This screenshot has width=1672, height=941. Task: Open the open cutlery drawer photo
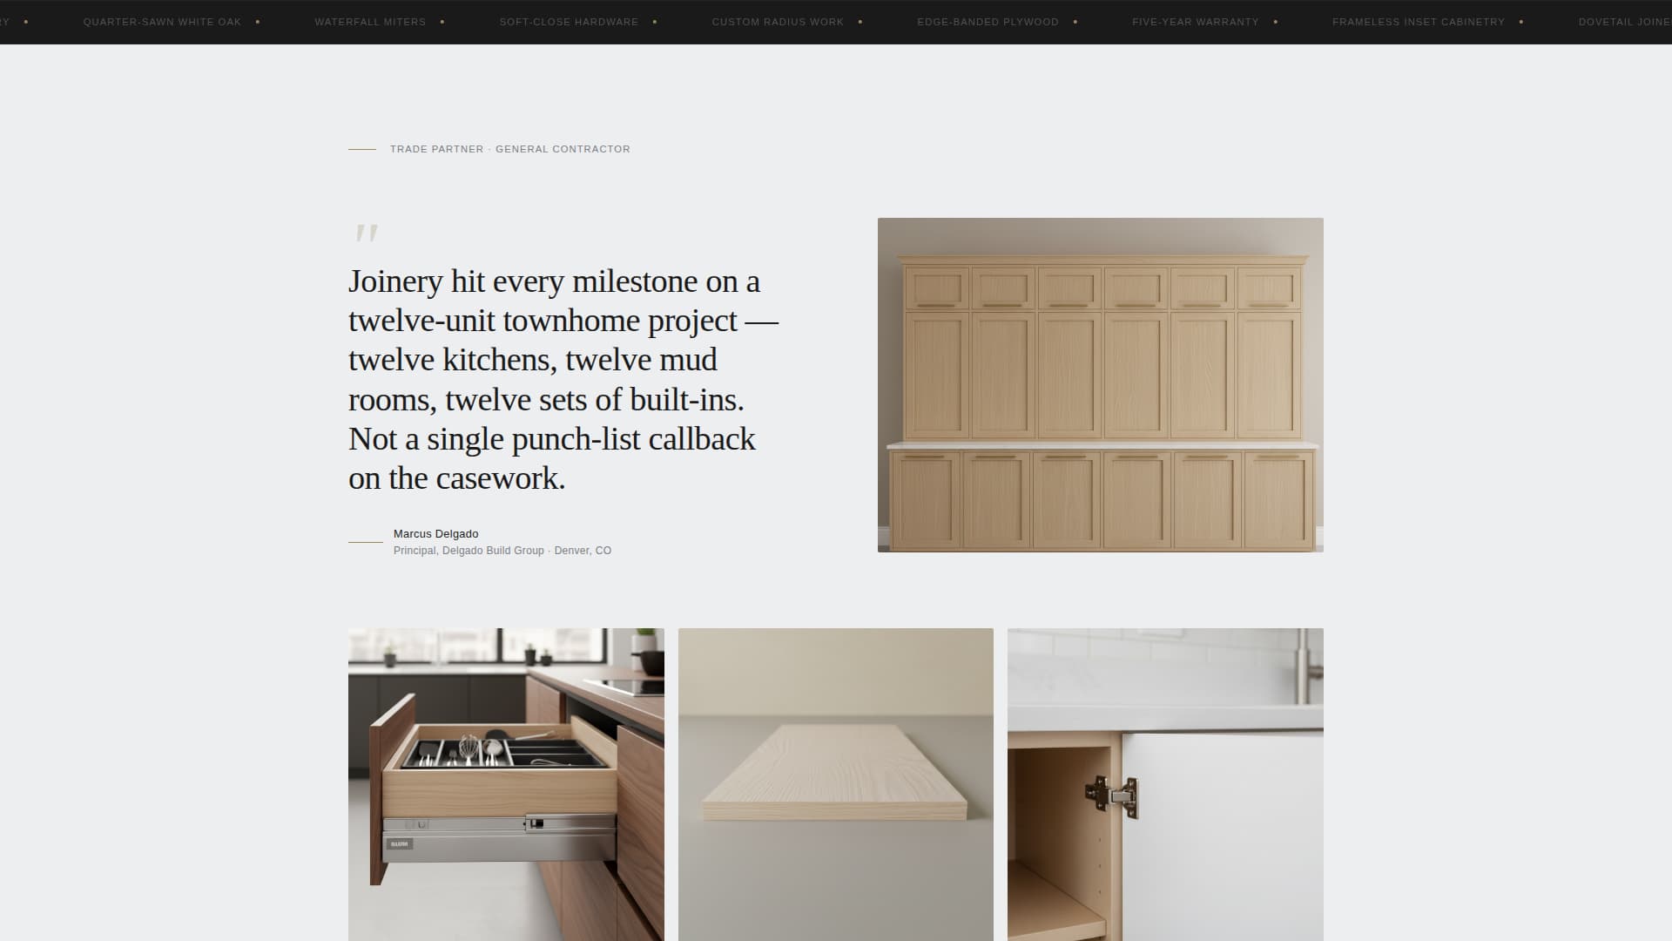pos(506,784)
